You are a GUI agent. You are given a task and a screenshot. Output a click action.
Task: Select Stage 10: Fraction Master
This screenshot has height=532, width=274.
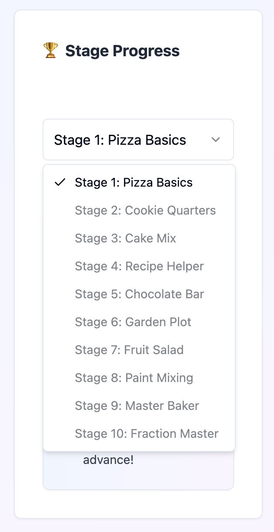click(147, 433)
